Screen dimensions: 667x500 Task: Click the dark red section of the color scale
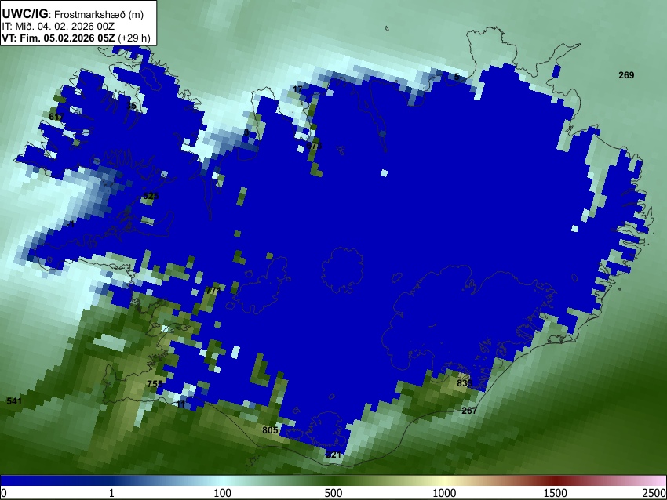[556, 481]
